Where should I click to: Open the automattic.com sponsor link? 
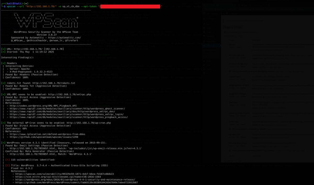click(64, 38)
